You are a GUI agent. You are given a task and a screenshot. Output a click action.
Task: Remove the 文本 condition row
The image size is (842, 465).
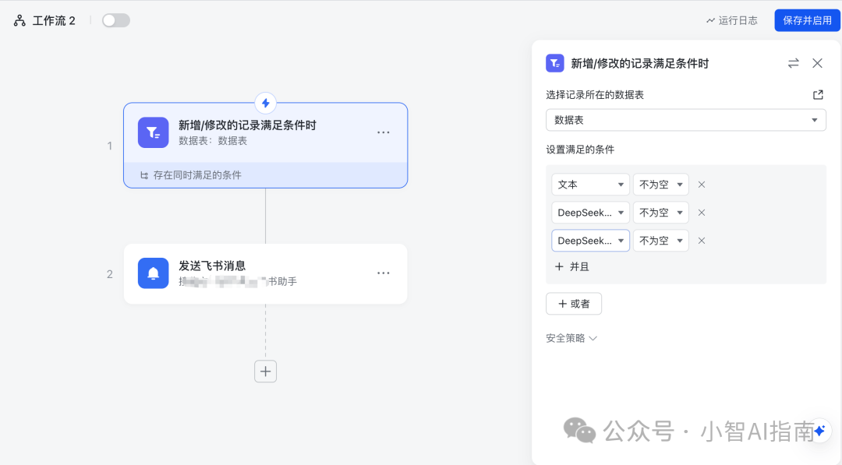[x=701, y=185]
